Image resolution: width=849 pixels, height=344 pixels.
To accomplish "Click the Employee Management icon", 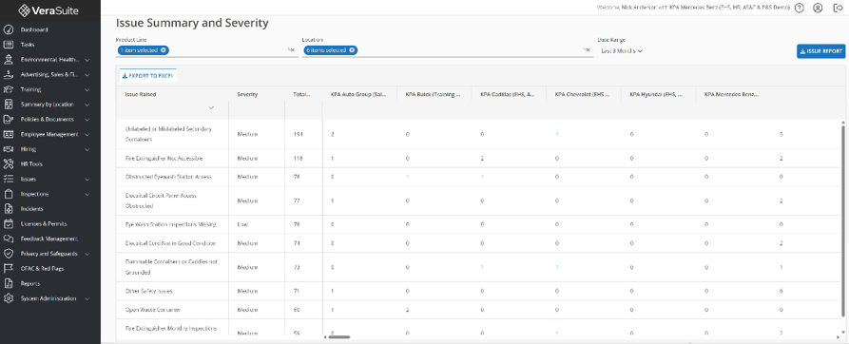I will coord(9,134).
